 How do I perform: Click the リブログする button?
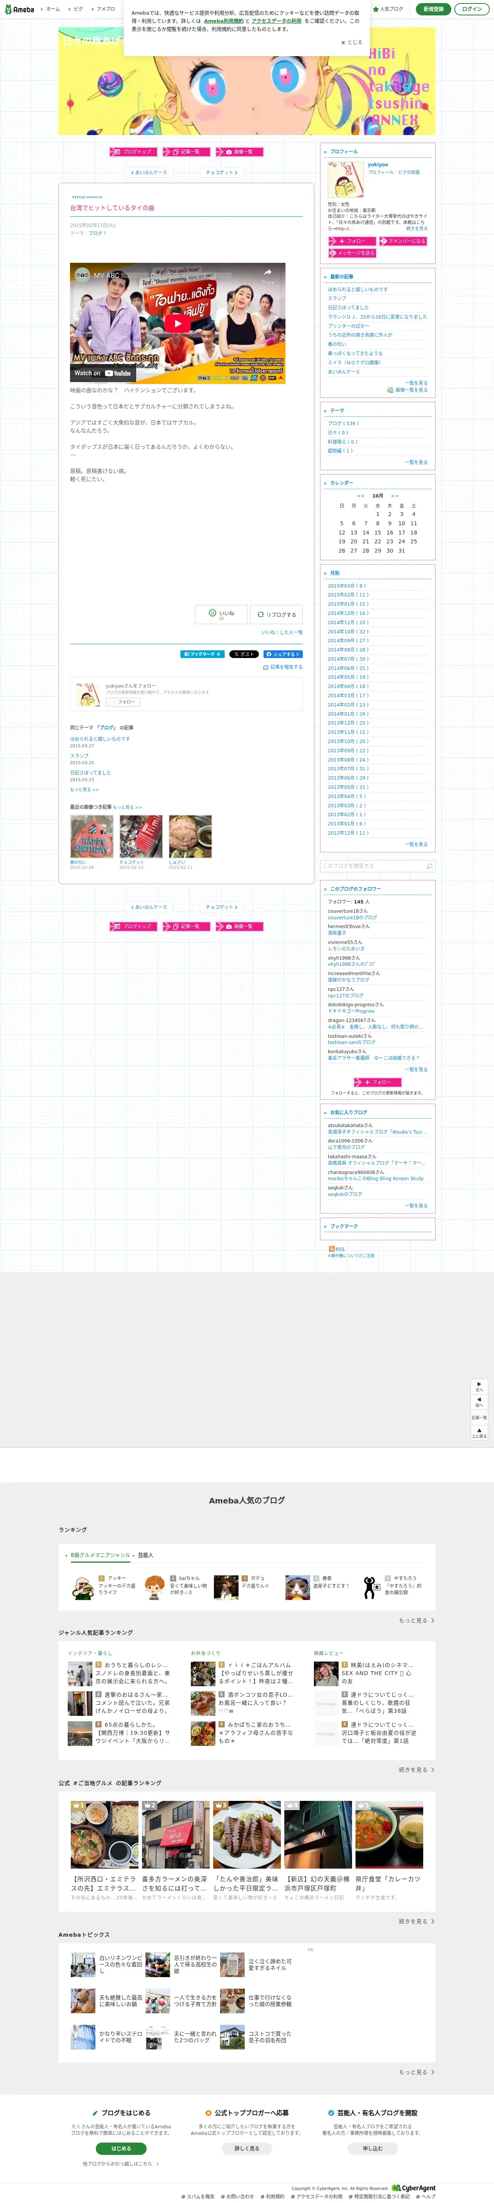click(x=277, y=614)
